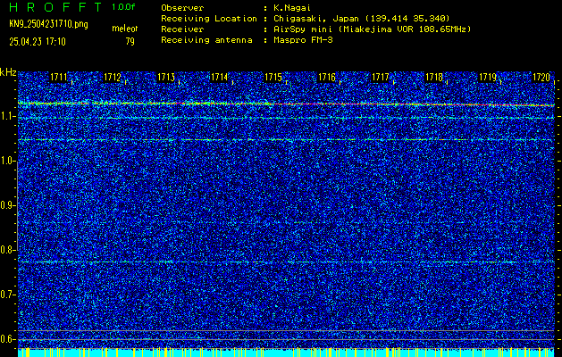Screen dimensions: 562x357
Task: Click the cyan and yellow detection bar at bottom
Action: coord(287,353)
